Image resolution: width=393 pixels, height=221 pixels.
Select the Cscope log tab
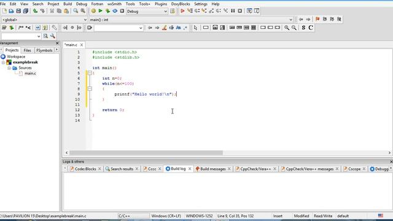point(354,169)
